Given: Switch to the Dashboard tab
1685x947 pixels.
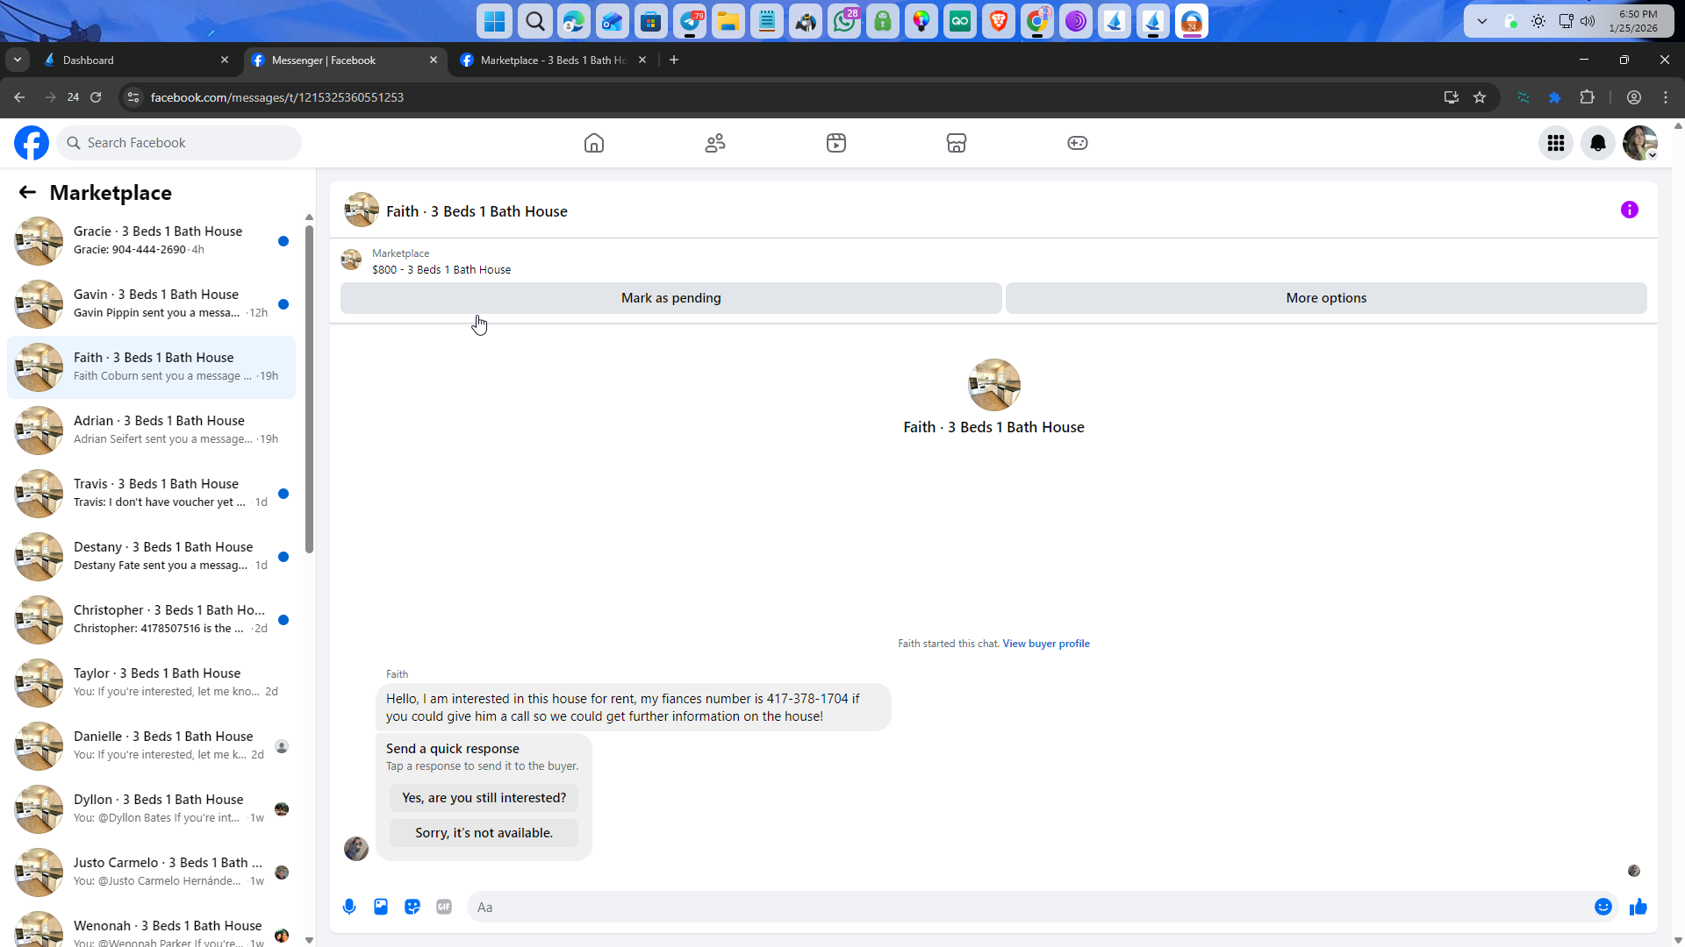Looking at the screenshot, I should click(x=136, y=60).
